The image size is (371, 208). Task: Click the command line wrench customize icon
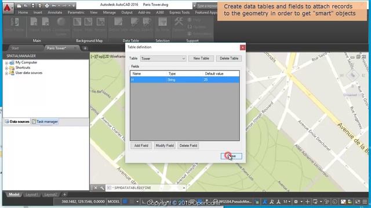102,188
